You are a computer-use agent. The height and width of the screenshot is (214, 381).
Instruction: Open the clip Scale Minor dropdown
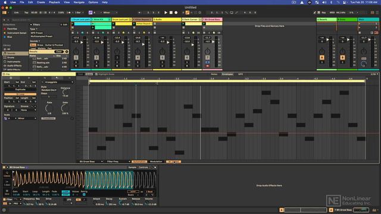pyautogui.click(x=27, y=118)
